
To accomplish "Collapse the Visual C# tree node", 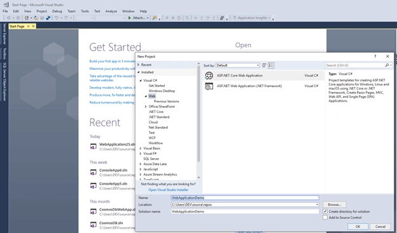I will 141,81.
